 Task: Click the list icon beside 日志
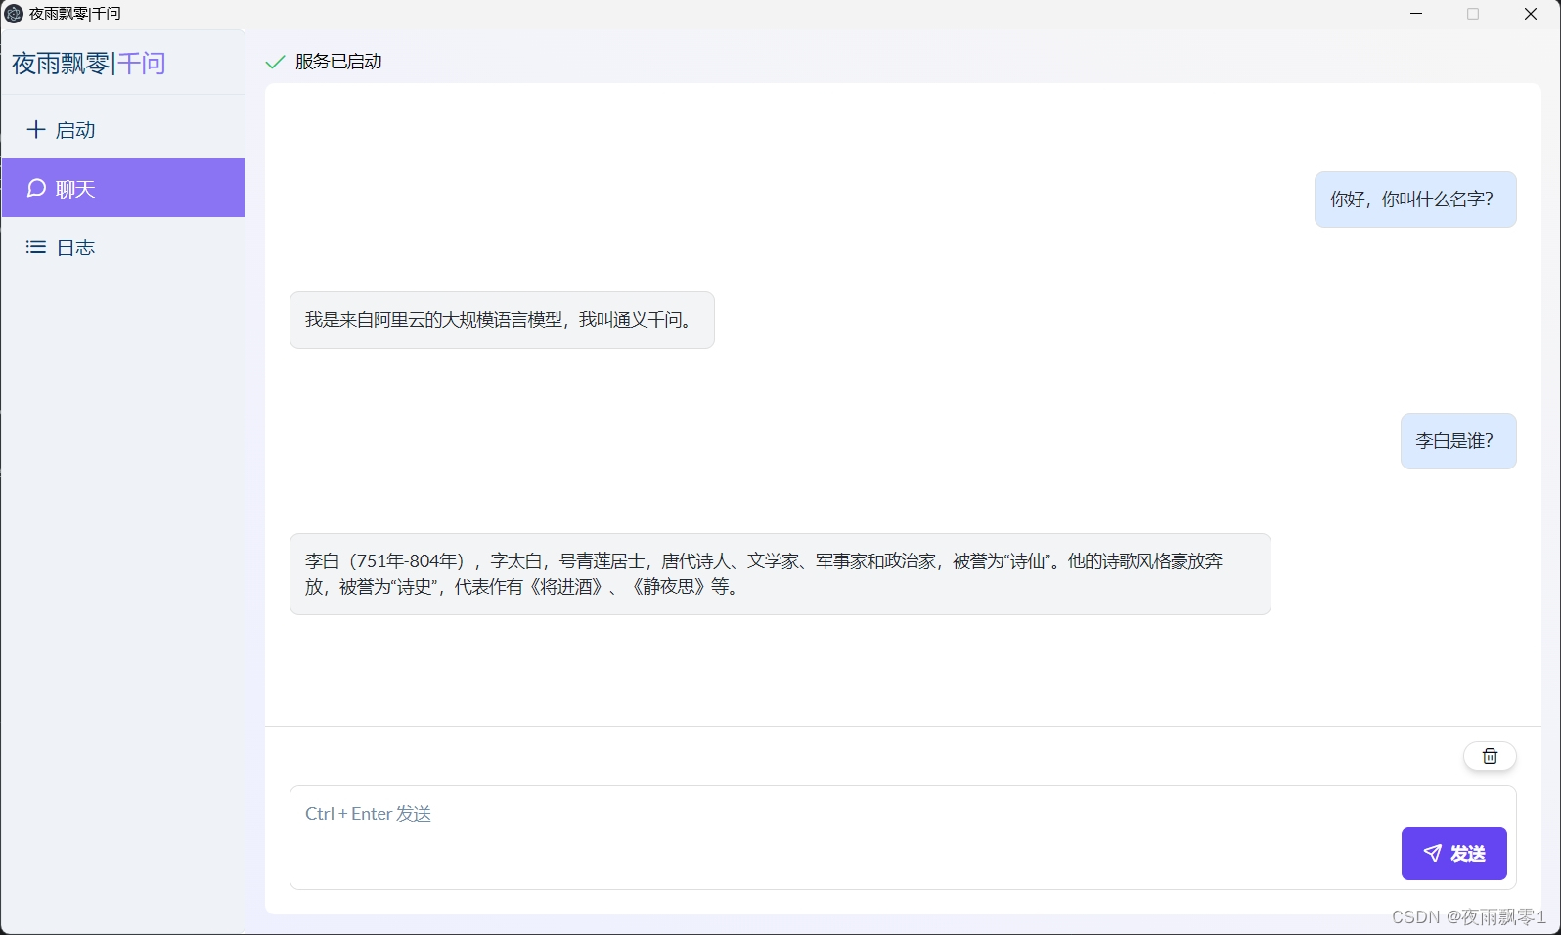[x=36, y=247]
